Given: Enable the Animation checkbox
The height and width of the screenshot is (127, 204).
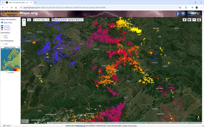Looking at the screenshot, I should pos(7,72).
